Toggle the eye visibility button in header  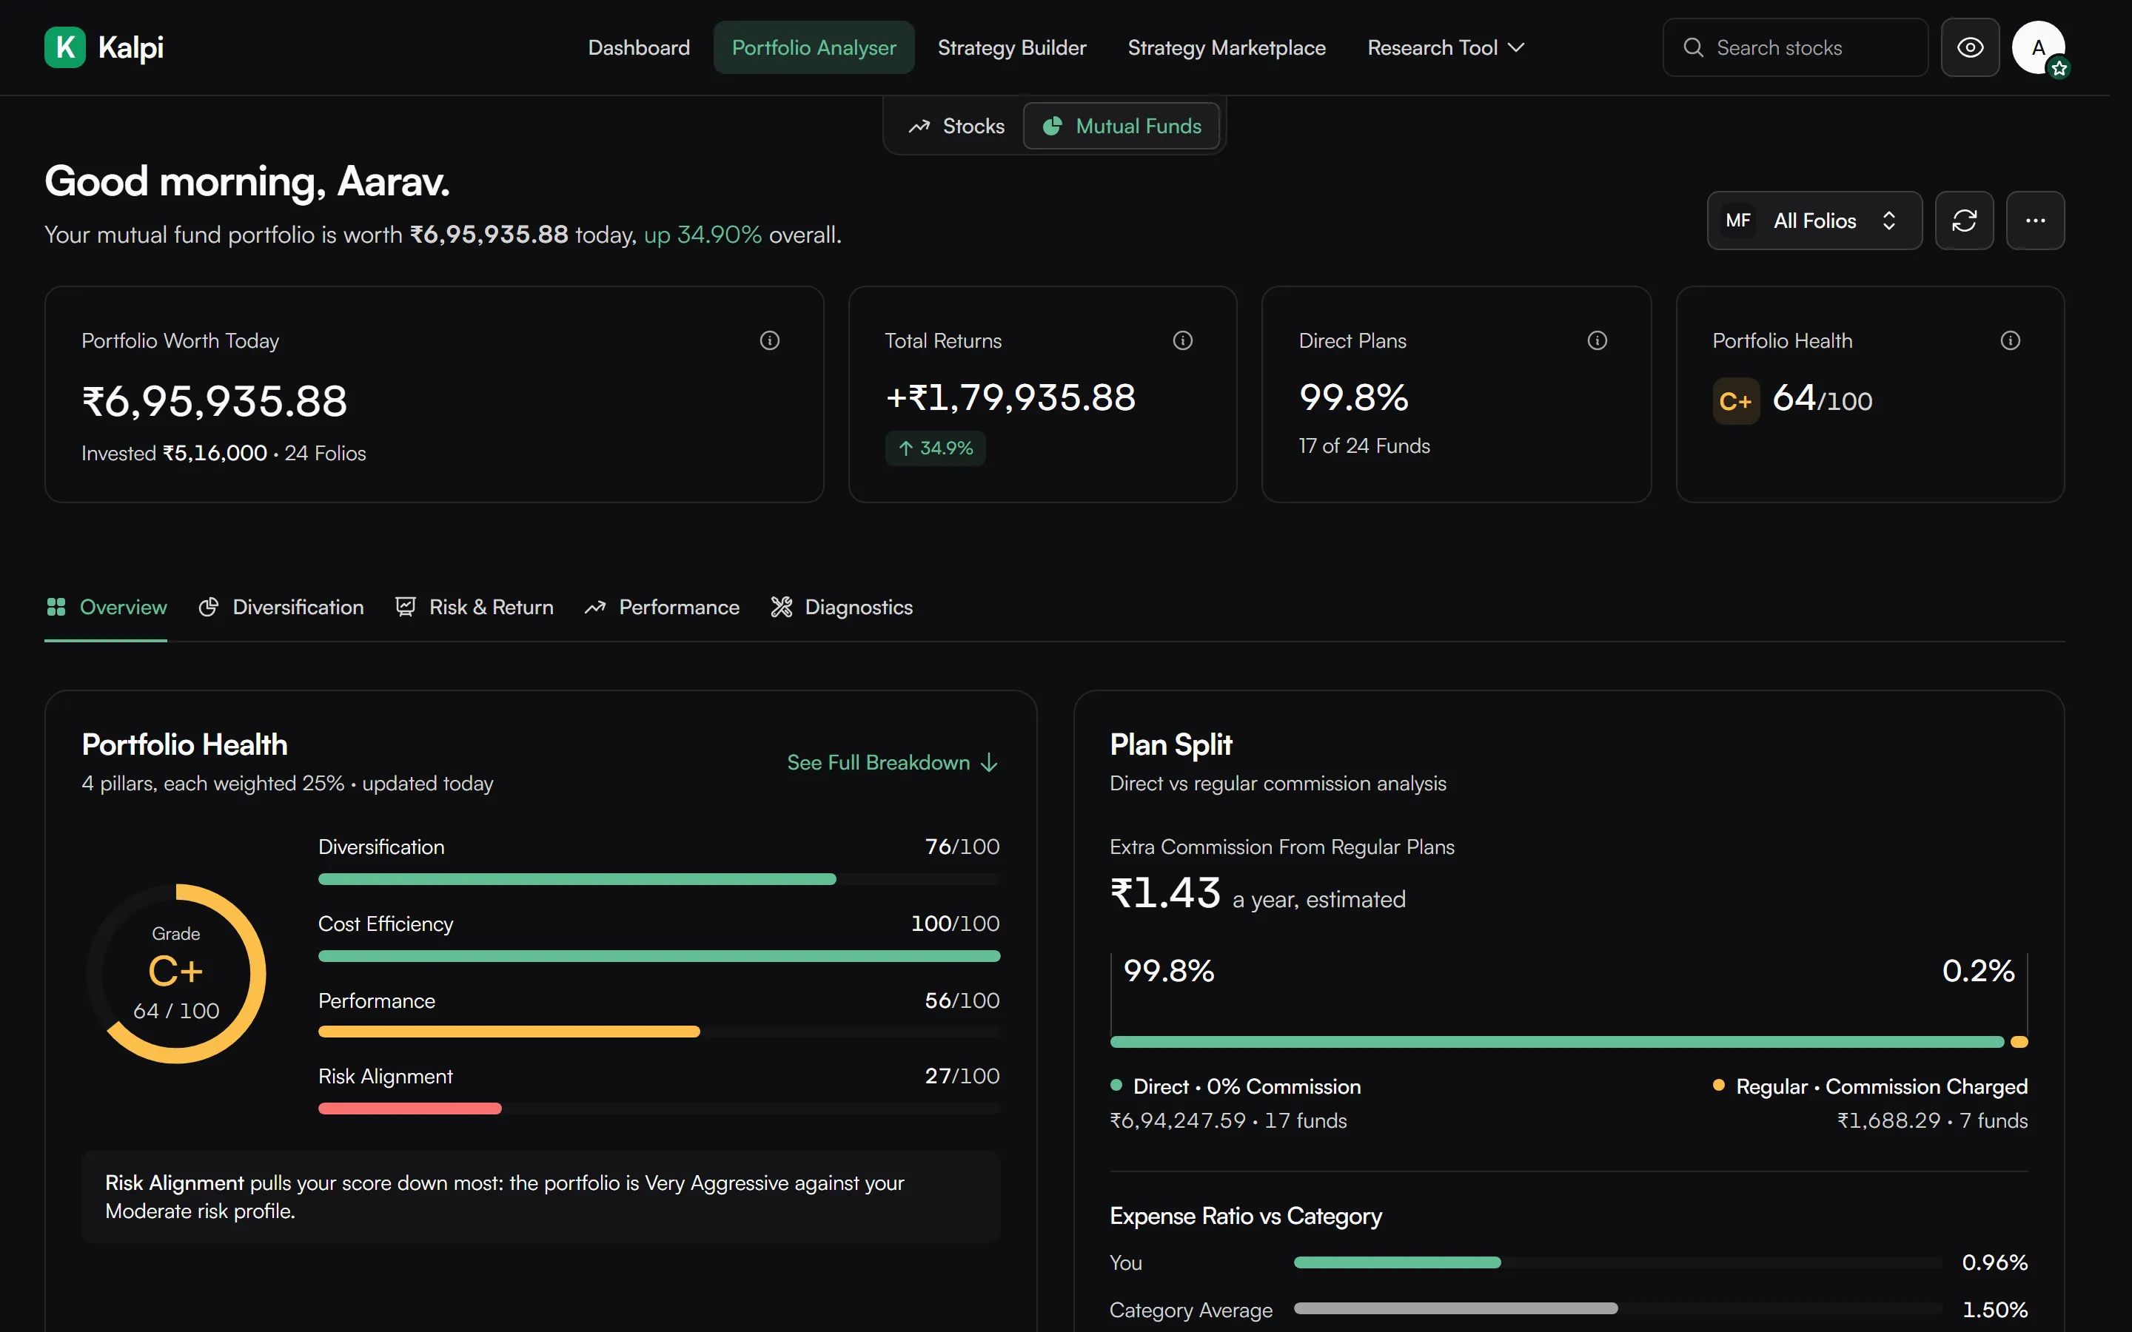(x=1970, y=47)
